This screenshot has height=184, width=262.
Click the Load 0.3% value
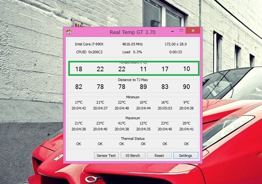[x=132, y=52]
